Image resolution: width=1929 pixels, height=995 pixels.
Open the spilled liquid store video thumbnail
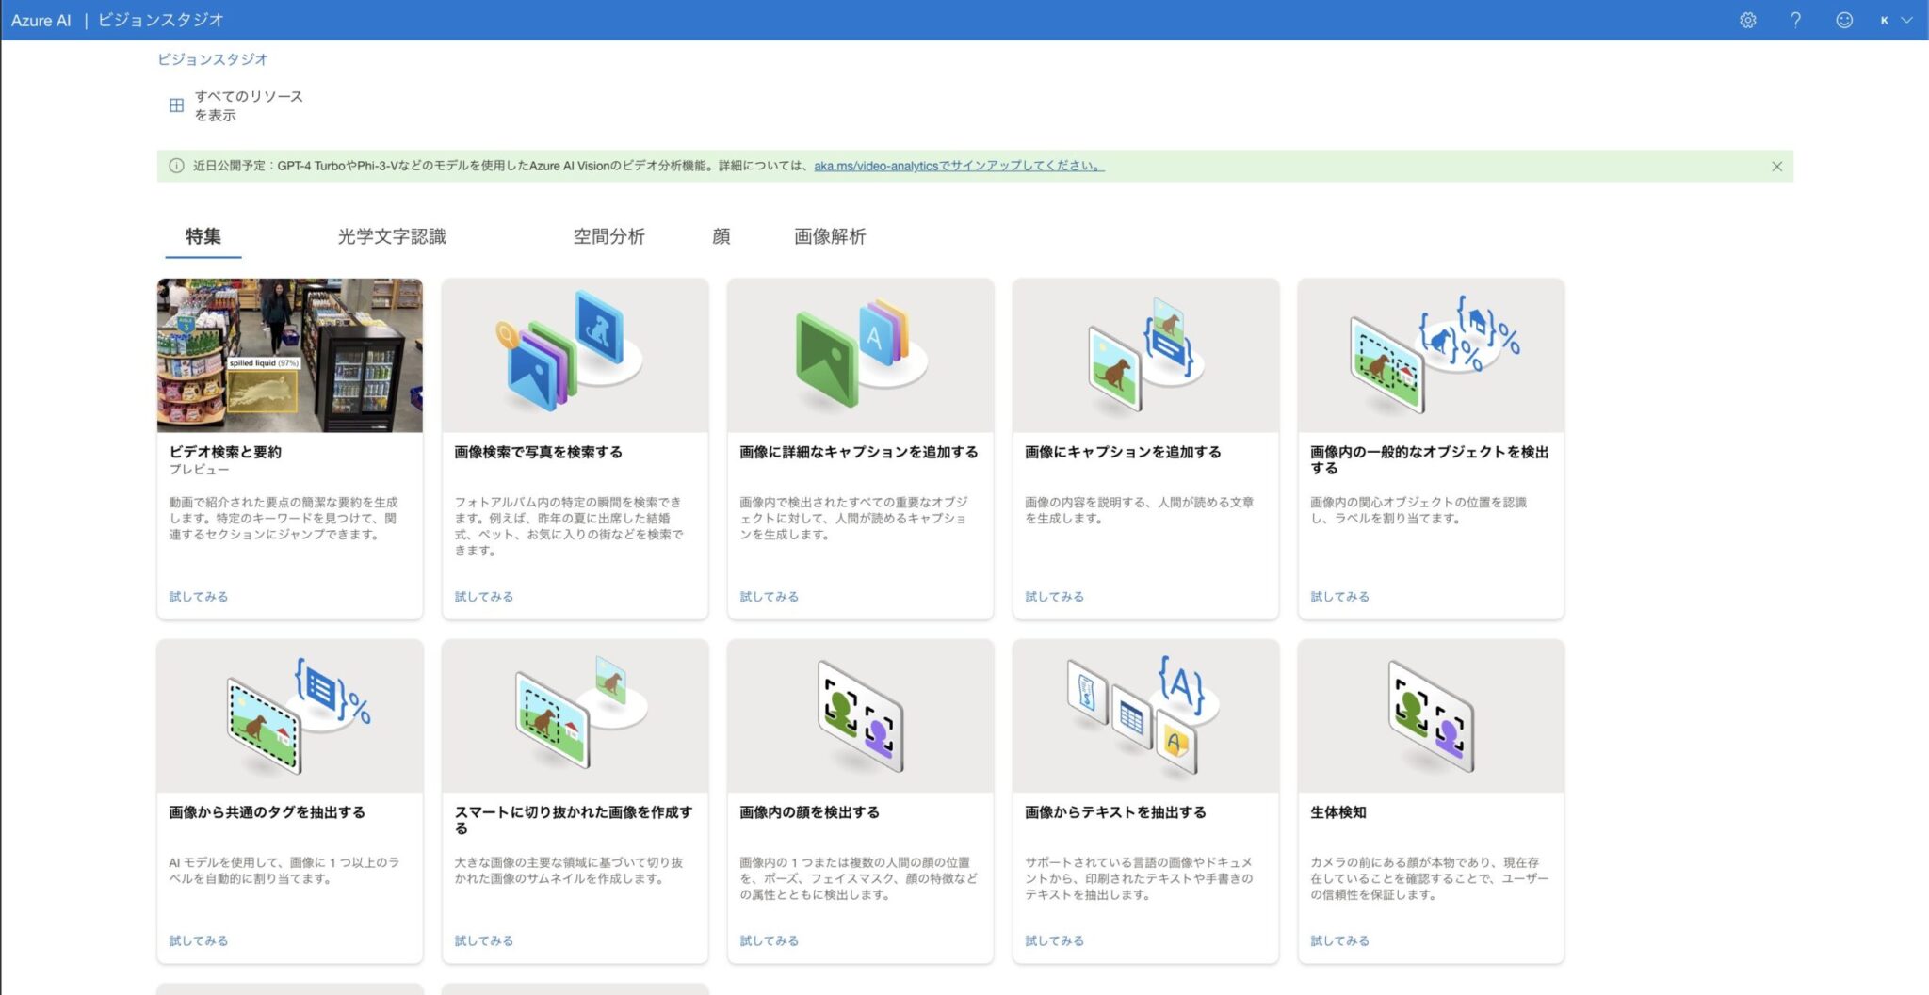click(289, 355)
